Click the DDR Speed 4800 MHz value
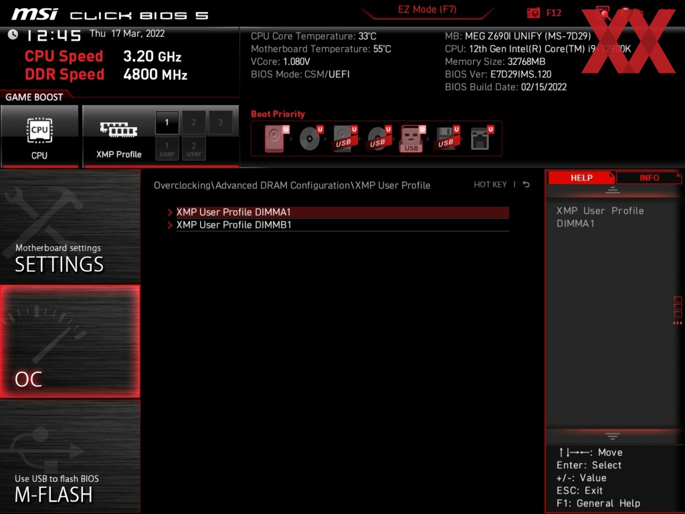 point(155,75)
